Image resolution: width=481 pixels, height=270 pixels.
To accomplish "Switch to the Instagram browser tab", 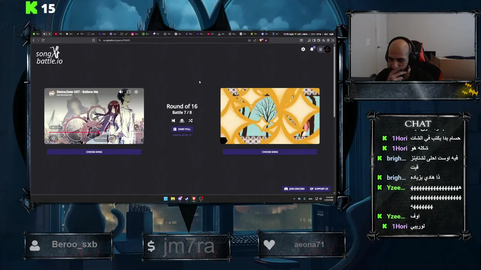I will point(135,34).
